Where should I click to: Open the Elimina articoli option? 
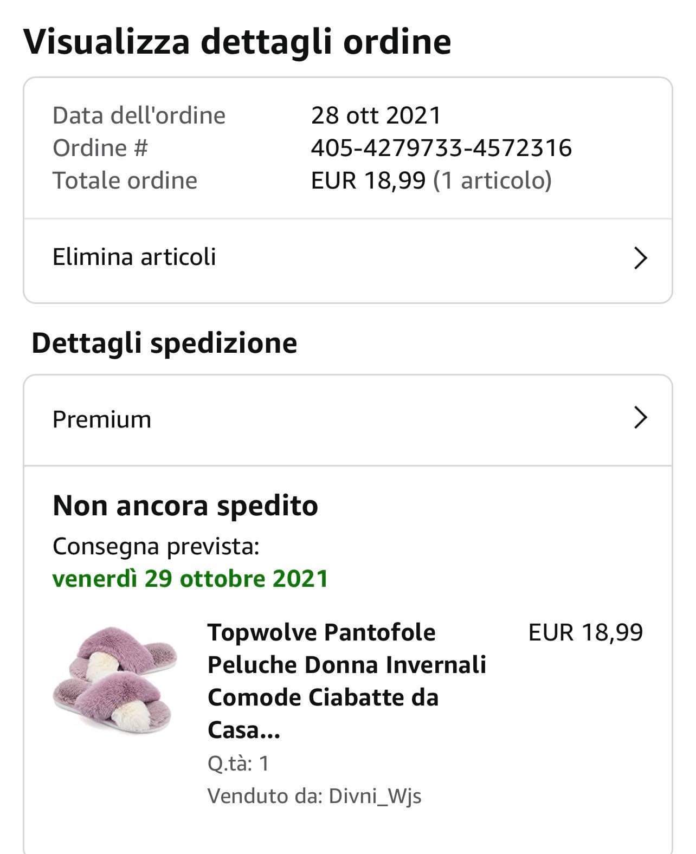(x=134, y=257)
